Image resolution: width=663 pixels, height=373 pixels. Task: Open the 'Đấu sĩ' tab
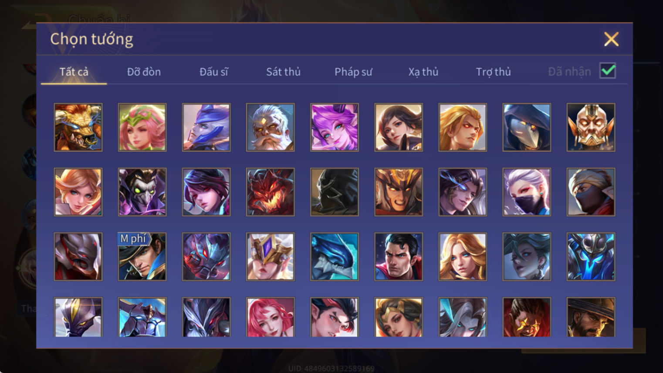tap(213, 71)
